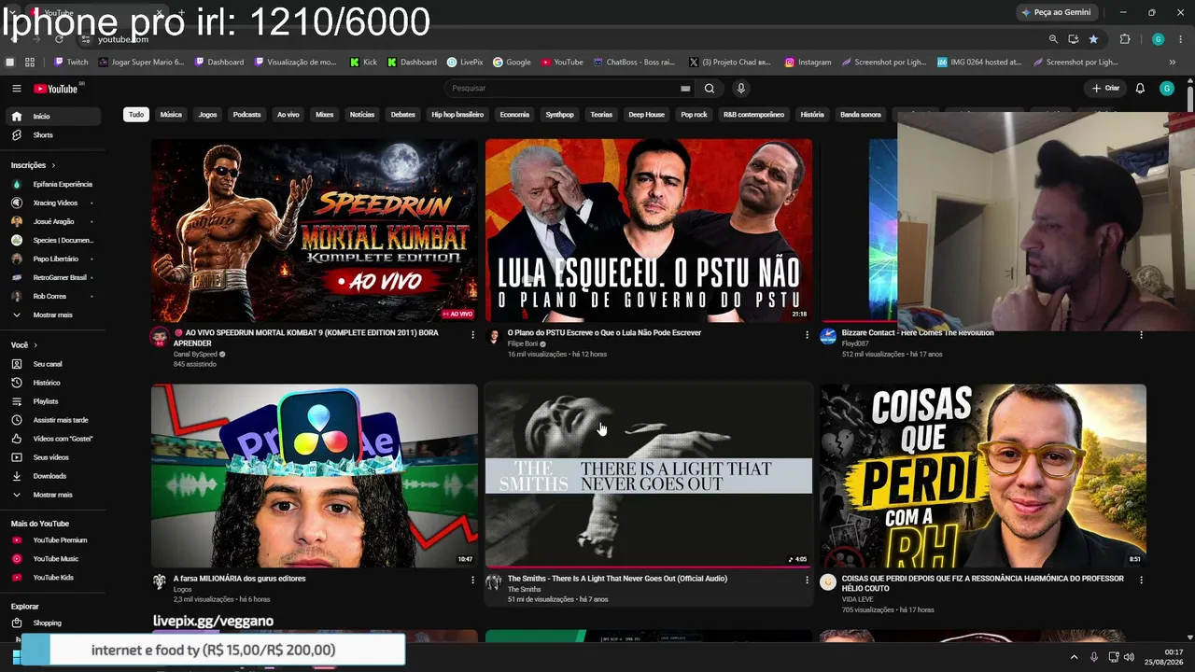Open the on-screen keyboard in search box
The image size is (1195, 672).
tap(685, 89)
